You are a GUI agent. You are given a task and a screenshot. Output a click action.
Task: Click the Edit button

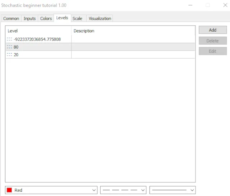coord(212,51)
